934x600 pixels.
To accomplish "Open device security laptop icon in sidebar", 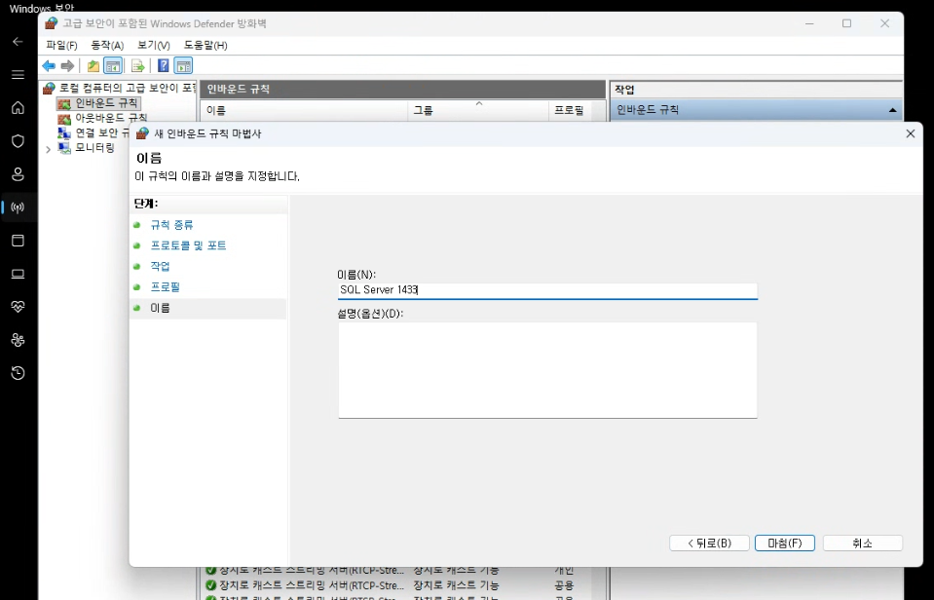I will click(x=18, y=274).
